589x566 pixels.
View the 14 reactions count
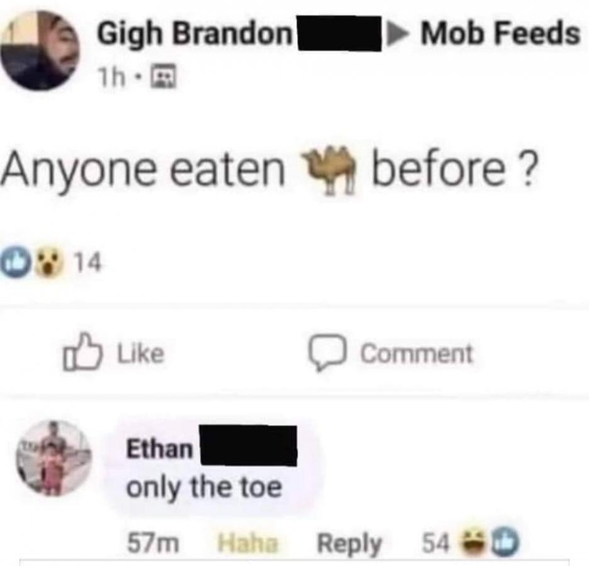[87, 262]
